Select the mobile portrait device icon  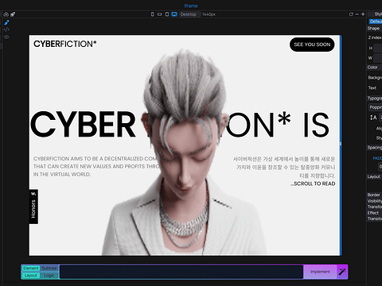(x=152, y=14)
